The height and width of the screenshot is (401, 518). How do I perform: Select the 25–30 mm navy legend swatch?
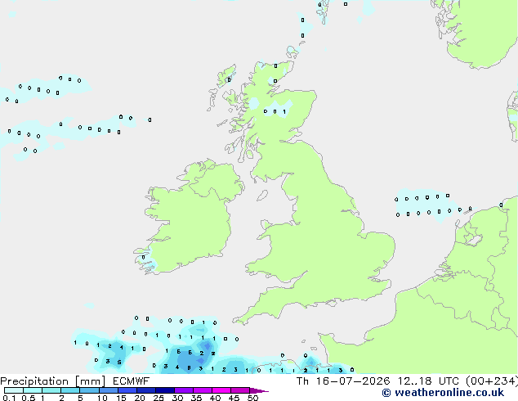point(165,390)
